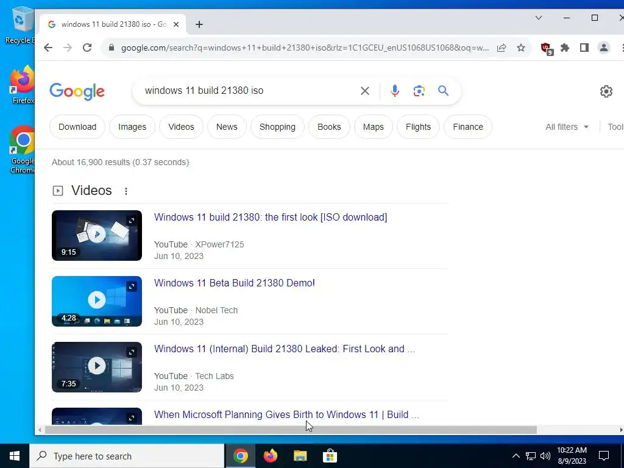Clear the search box with the X

365,91
